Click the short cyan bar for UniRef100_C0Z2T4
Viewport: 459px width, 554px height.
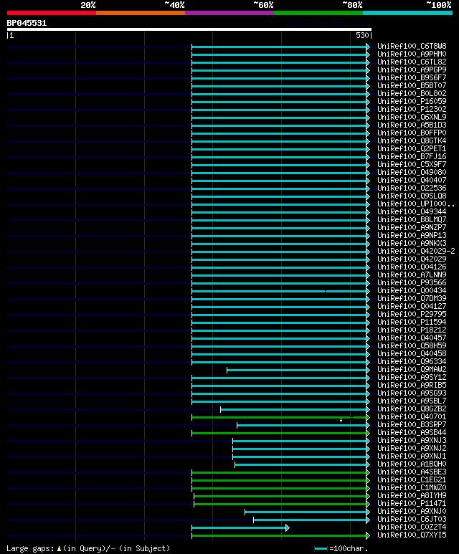click(x=239, y=528)
